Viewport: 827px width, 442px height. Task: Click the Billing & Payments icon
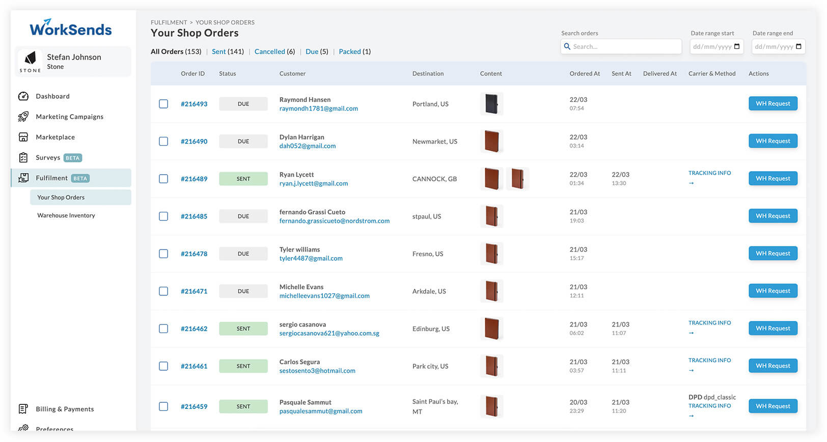[x=23, y=409]
